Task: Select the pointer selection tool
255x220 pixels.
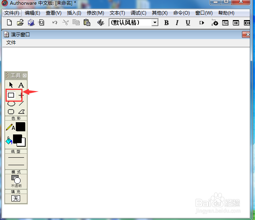Action: click(x=11, y=85)
